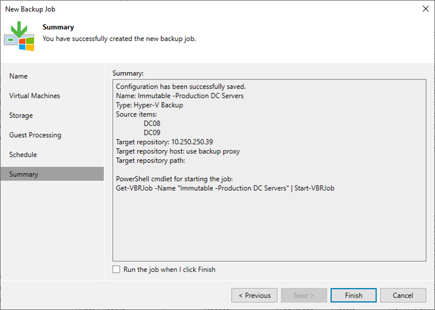Click 'PowerShell cmdlet for starting the job:' line
The height and width of the screenshot is (310, 435).
(x=174, y=179)
